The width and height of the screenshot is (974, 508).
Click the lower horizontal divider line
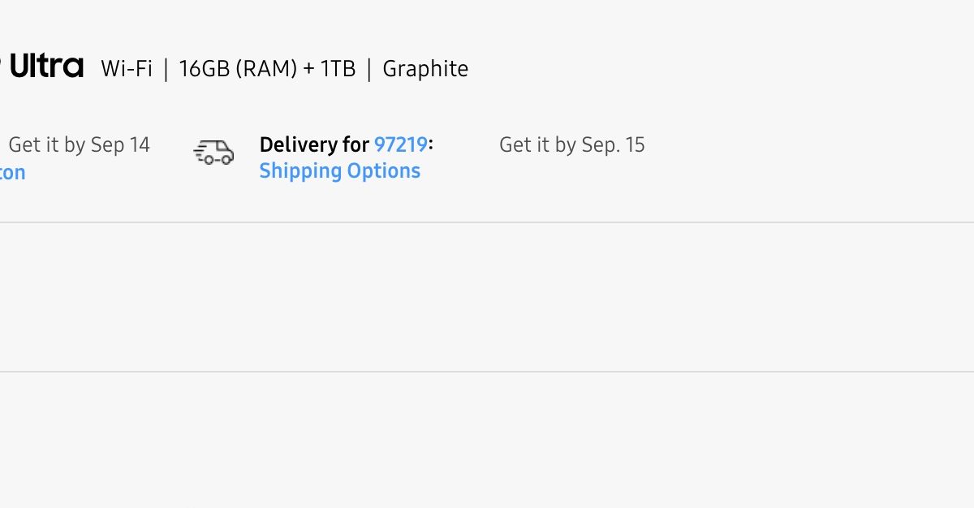pyautogui.click(x=487, y=372)
